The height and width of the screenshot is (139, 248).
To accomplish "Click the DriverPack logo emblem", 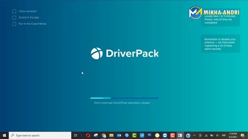I will pos(96,53).
